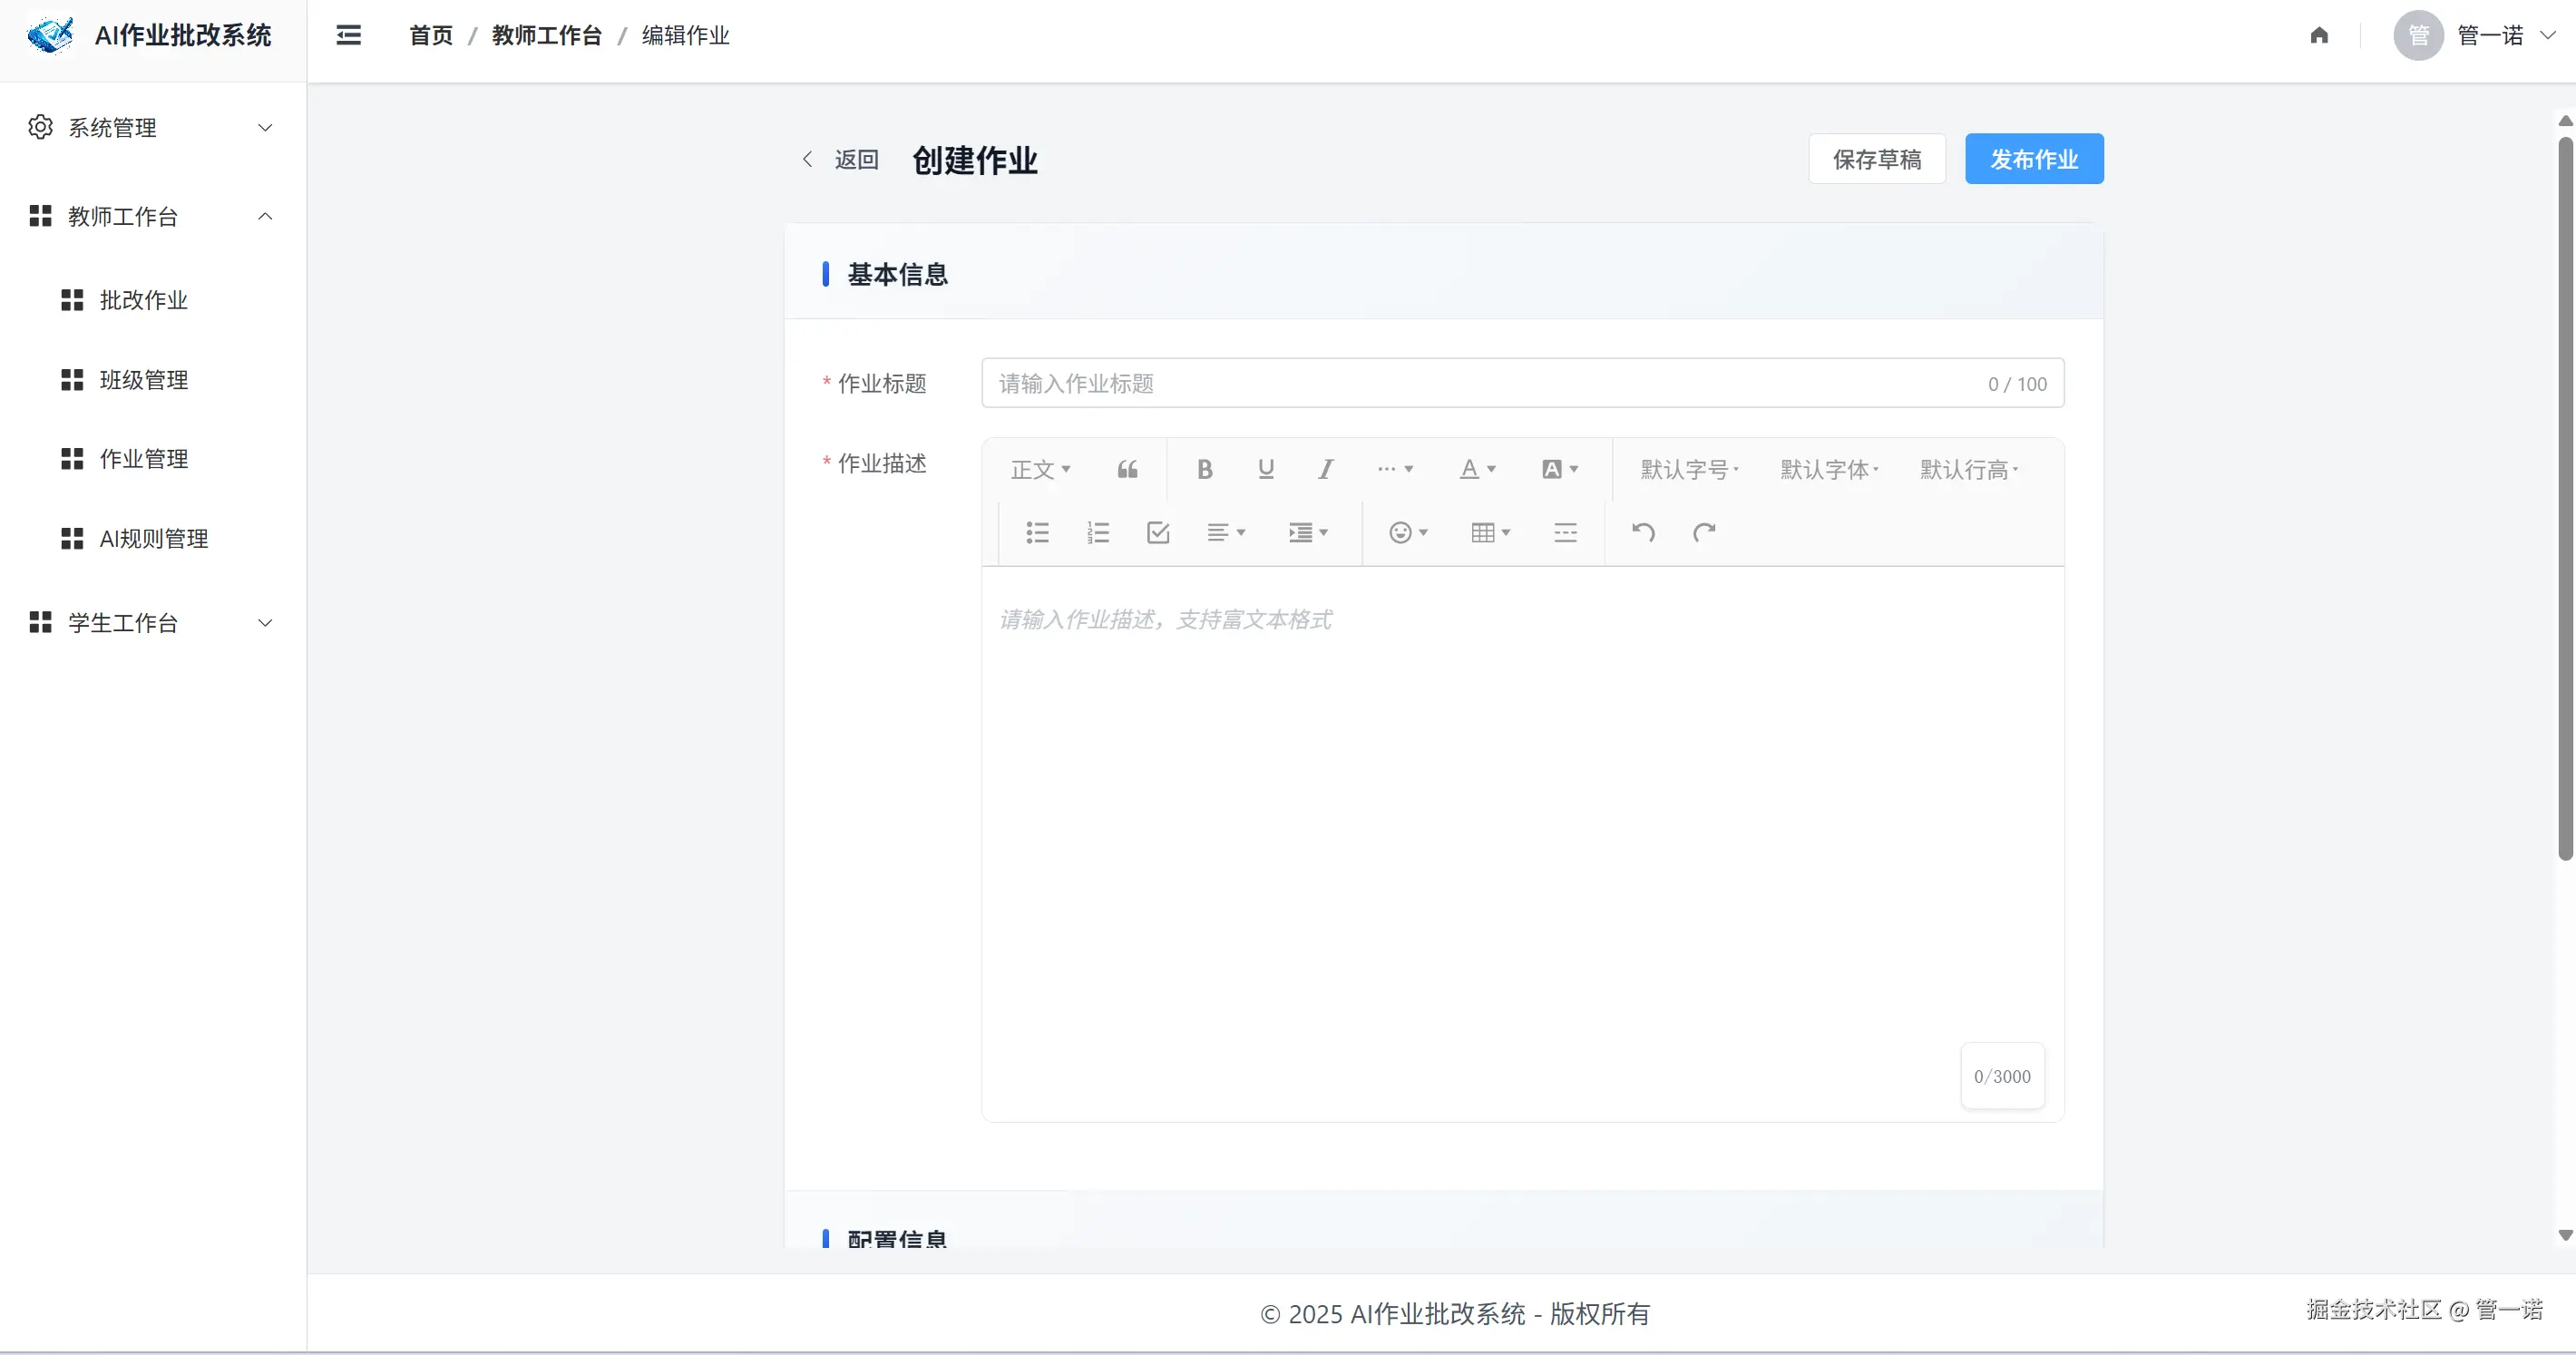The width and height of the screenshot is (2576, 1355).
Task: Open the 正文 heading style dropdown
Action: click(x=1040, y=469)
